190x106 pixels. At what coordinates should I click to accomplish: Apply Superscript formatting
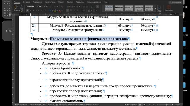point(45,11)
